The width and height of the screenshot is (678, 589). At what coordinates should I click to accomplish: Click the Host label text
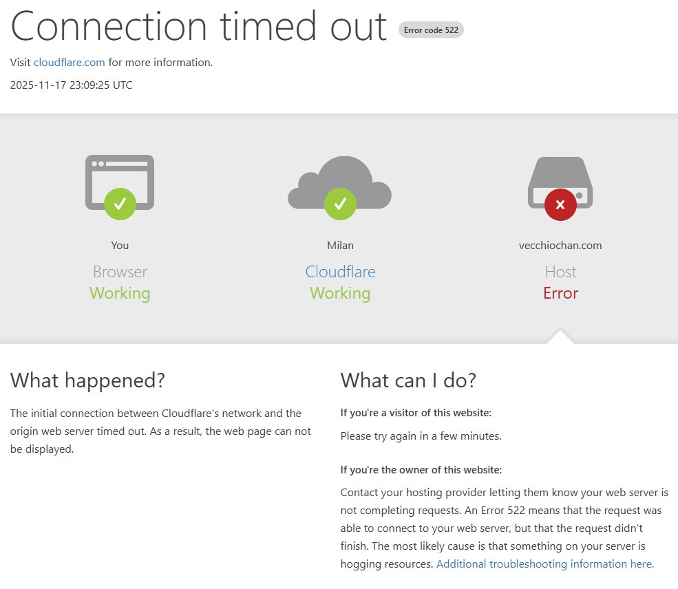560,272
